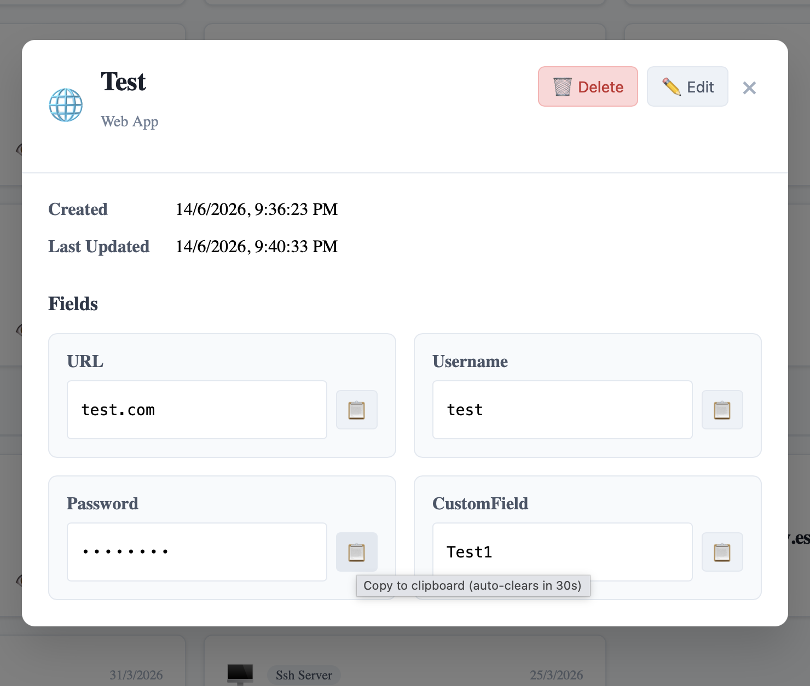
Task: Click the Username input showing test
Action: point(563,410)
